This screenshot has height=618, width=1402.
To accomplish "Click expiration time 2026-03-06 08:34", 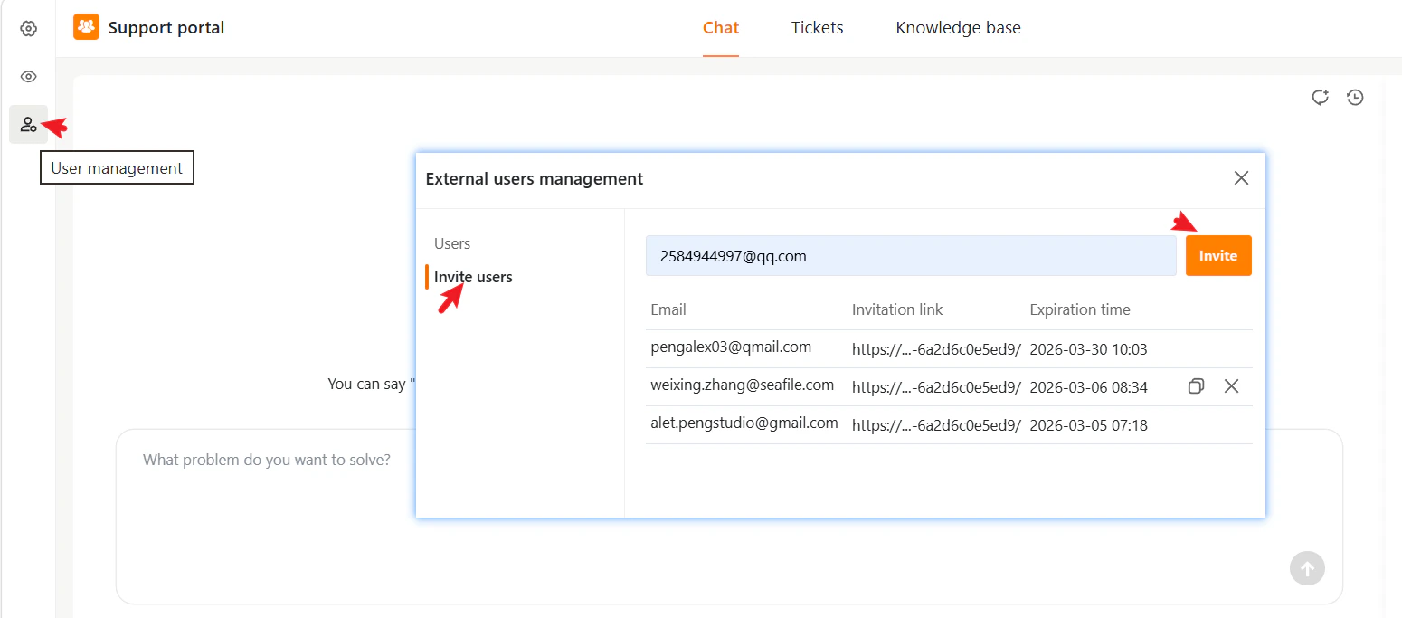I will pos(1088,387).
